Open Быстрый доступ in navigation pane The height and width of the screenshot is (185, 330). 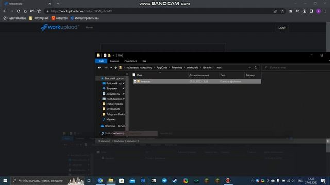click(x=112, y=78)
